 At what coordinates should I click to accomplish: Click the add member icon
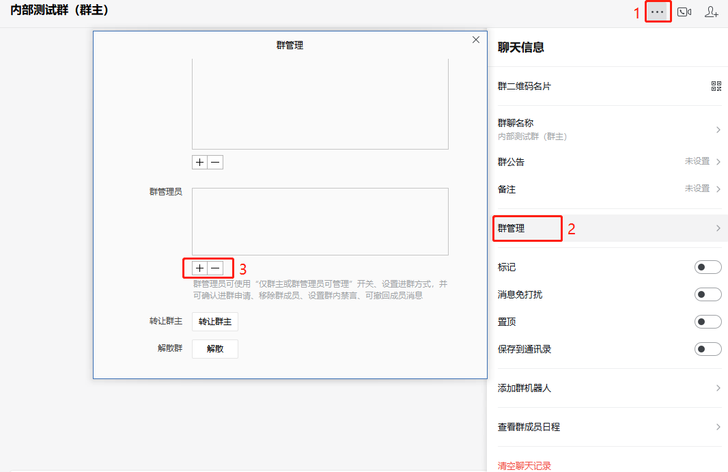[x=712, y=12]
